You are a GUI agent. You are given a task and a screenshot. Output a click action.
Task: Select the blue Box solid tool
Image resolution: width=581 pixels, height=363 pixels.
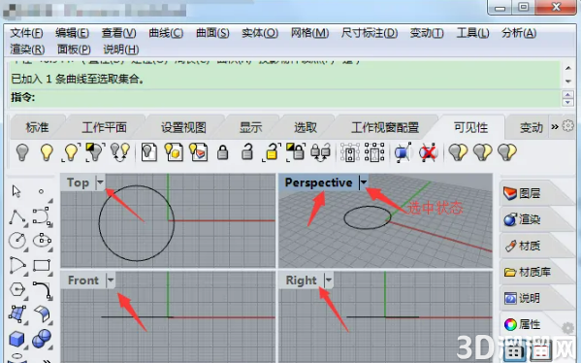[x=17, y=339]
